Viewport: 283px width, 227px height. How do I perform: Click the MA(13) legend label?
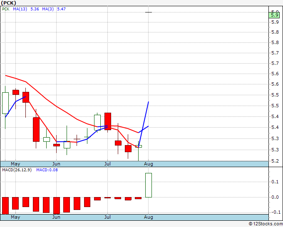20,9
